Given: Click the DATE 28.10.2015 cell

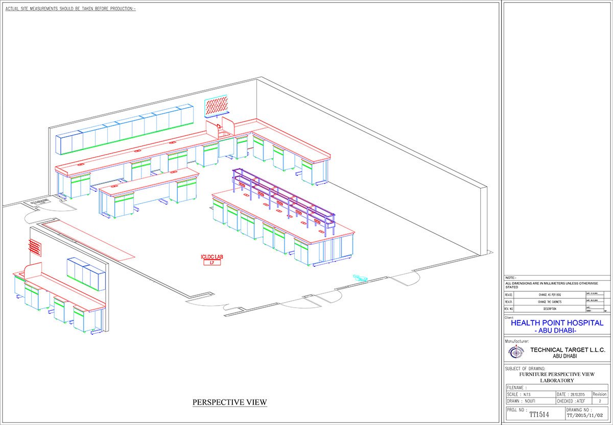Looking at the screenshot, I should (x=573, y=394).
